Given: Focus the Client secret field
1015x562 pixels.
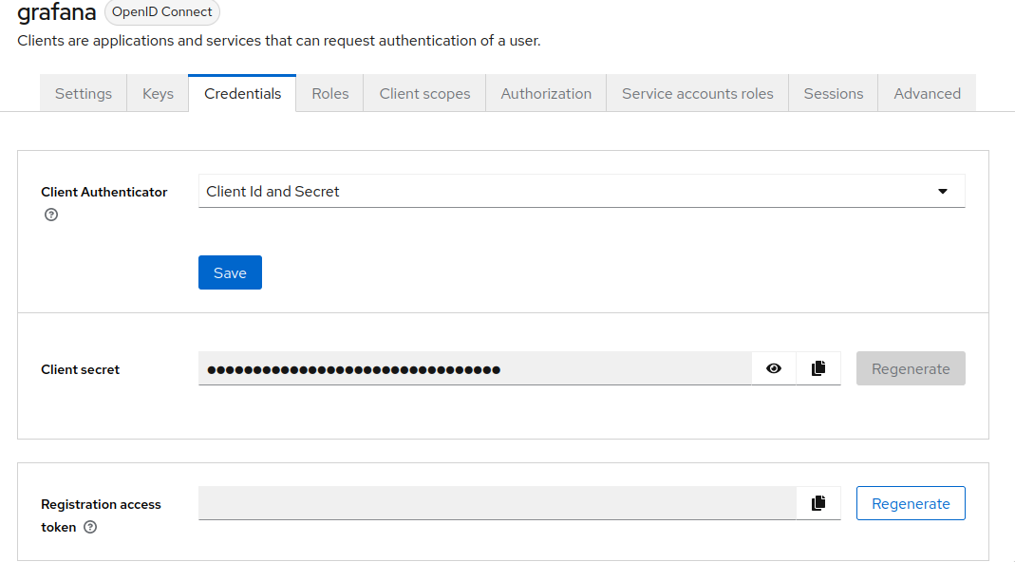Looking at the screenshot, I should coord(475,368).
